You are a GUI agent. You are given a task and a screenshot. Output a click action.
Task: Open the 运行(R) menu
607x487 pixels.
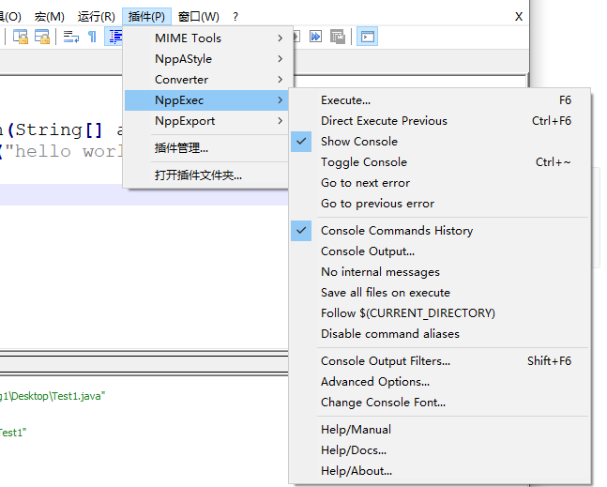[x=96, y=16]
